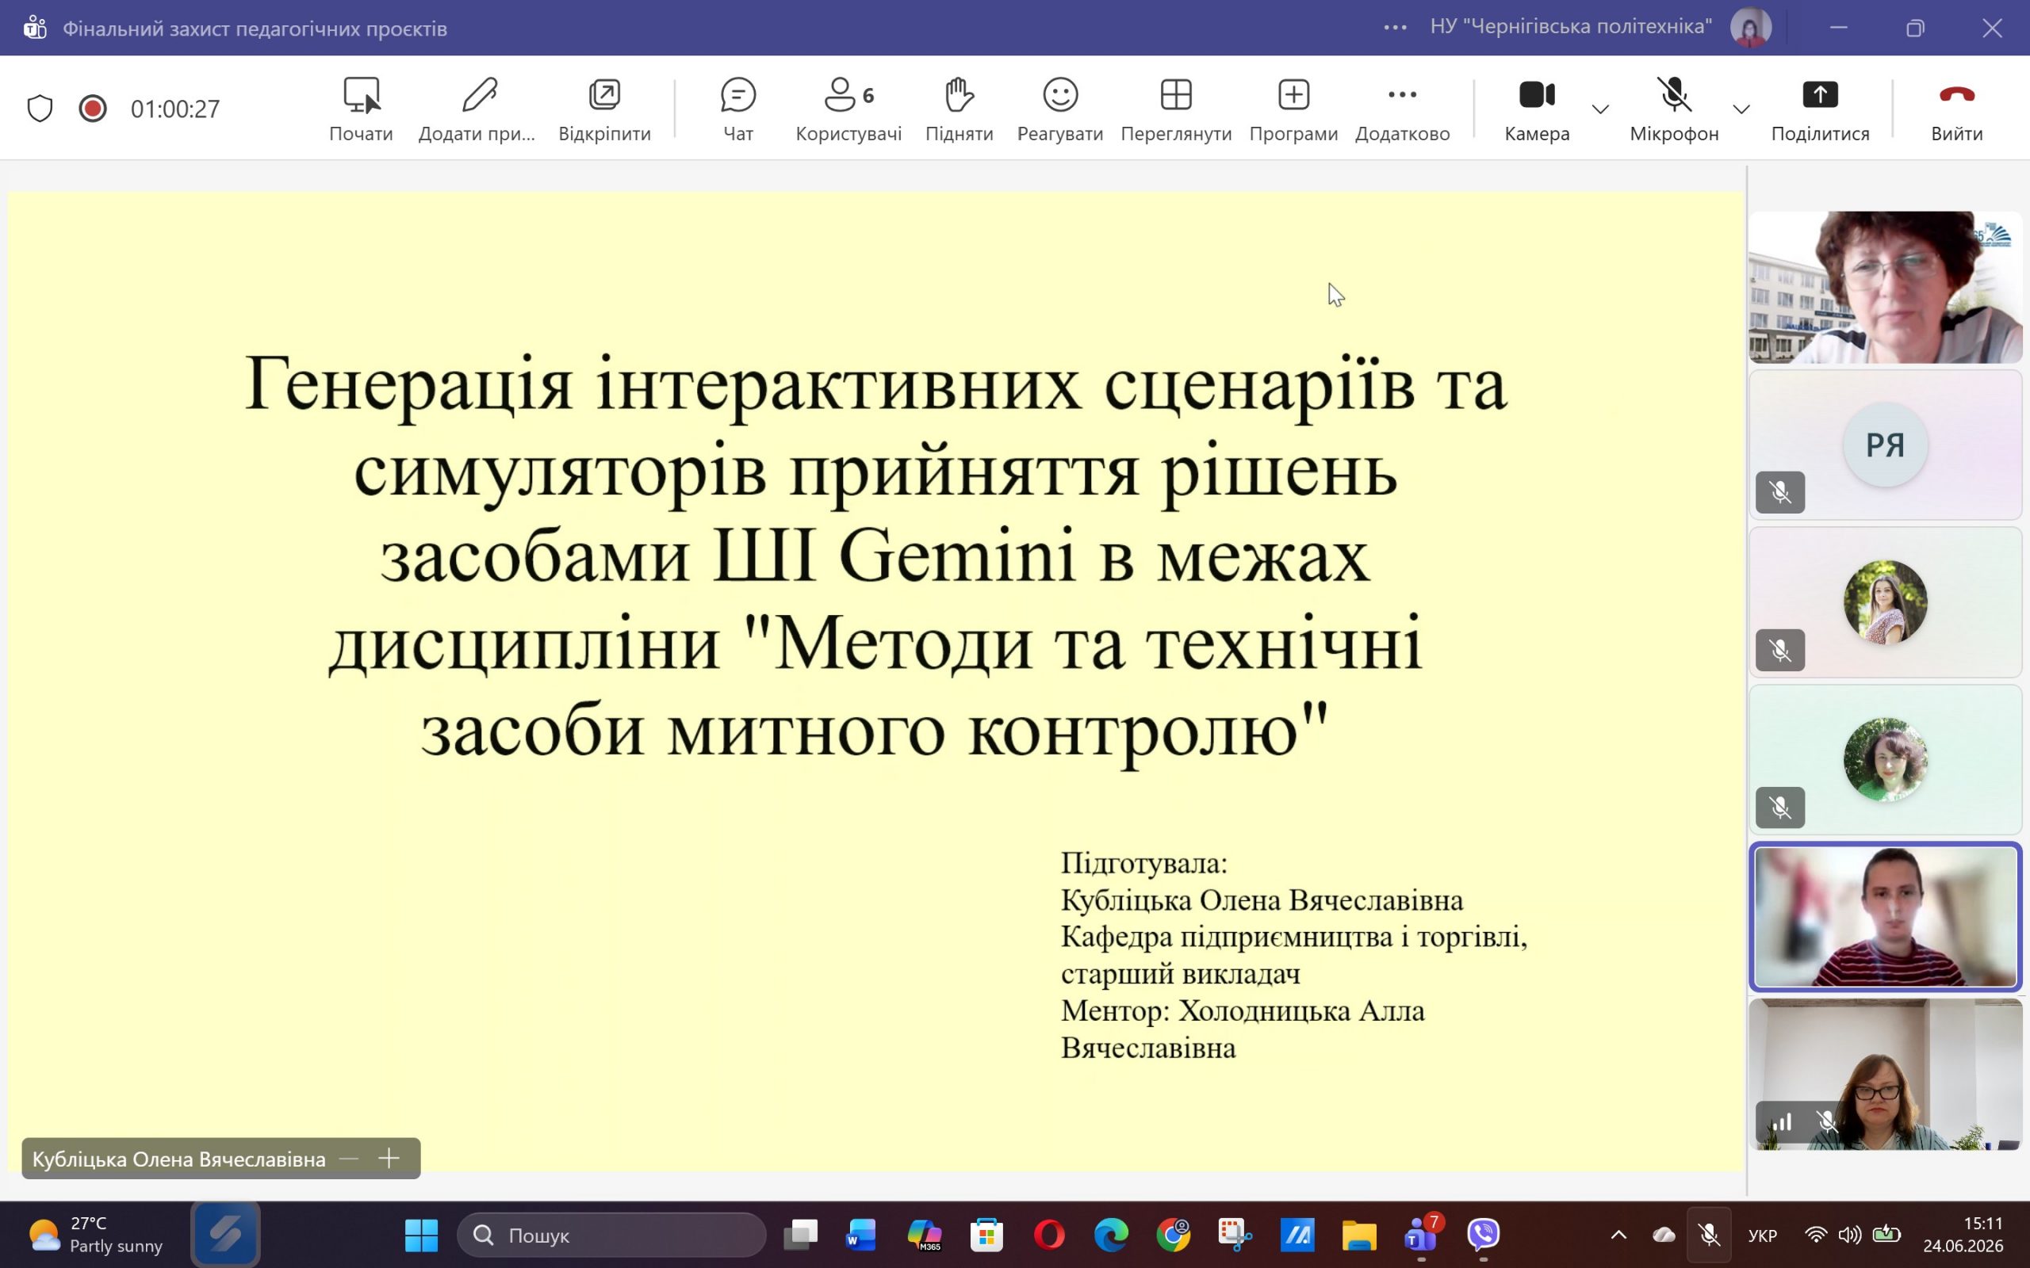Open Microsoft Edge from the taskbar
Image resolution: width=2030 pixels, height=1268 pixels.
[x=1112, y=1235]
